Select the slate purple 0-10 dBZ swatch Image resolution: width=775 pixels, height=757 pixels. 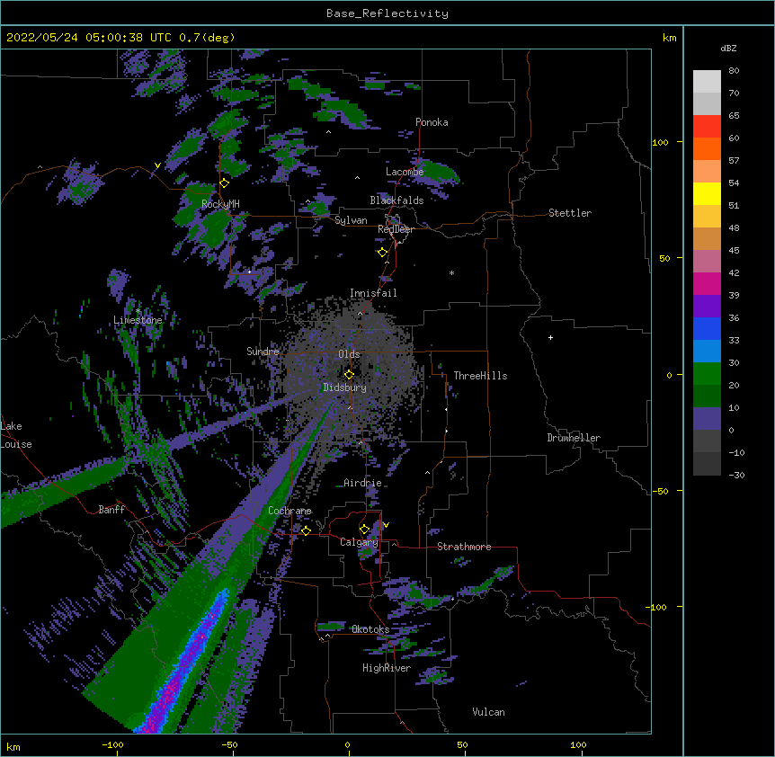(x=707, y=419)
